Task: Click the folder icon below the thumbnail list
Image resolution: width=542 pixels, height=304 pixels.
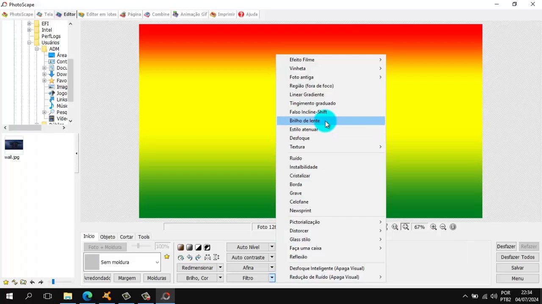Action: pos(23,282)
